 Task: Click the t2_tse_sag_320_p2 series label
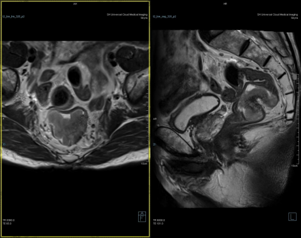[x=165, y=16]
